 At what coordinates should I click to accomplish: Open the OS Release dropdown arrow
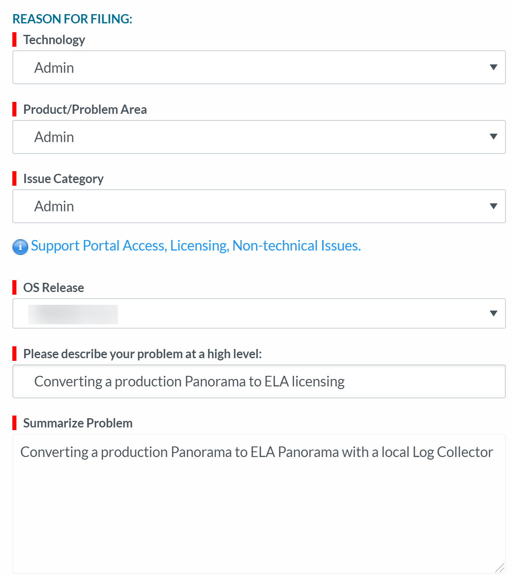pyautogui.click(x=494, y=314)
